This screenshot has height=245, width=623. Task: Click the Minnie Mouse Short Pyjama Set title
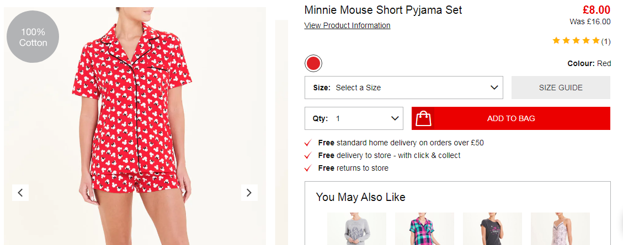click(x=383, y=10)
